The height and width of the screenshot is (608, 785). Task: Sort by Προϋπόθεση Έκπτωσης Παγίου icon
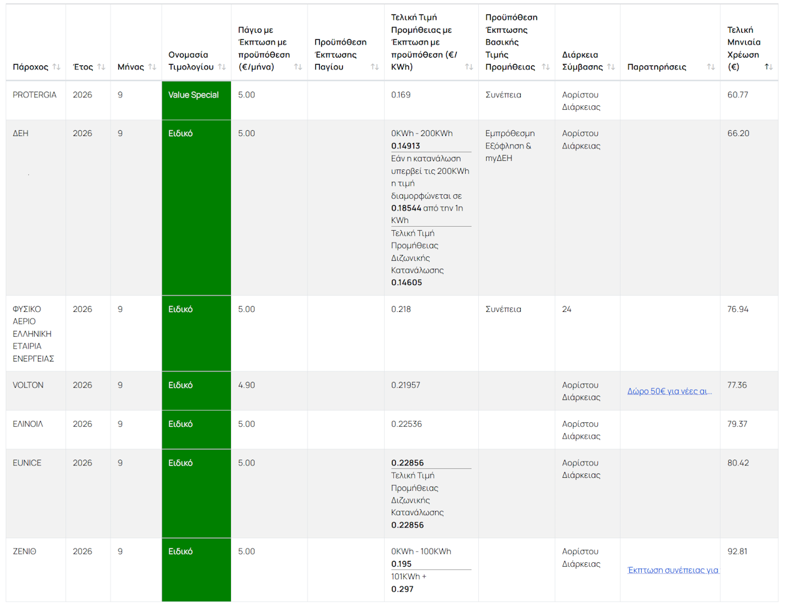(x=375, y=67)
